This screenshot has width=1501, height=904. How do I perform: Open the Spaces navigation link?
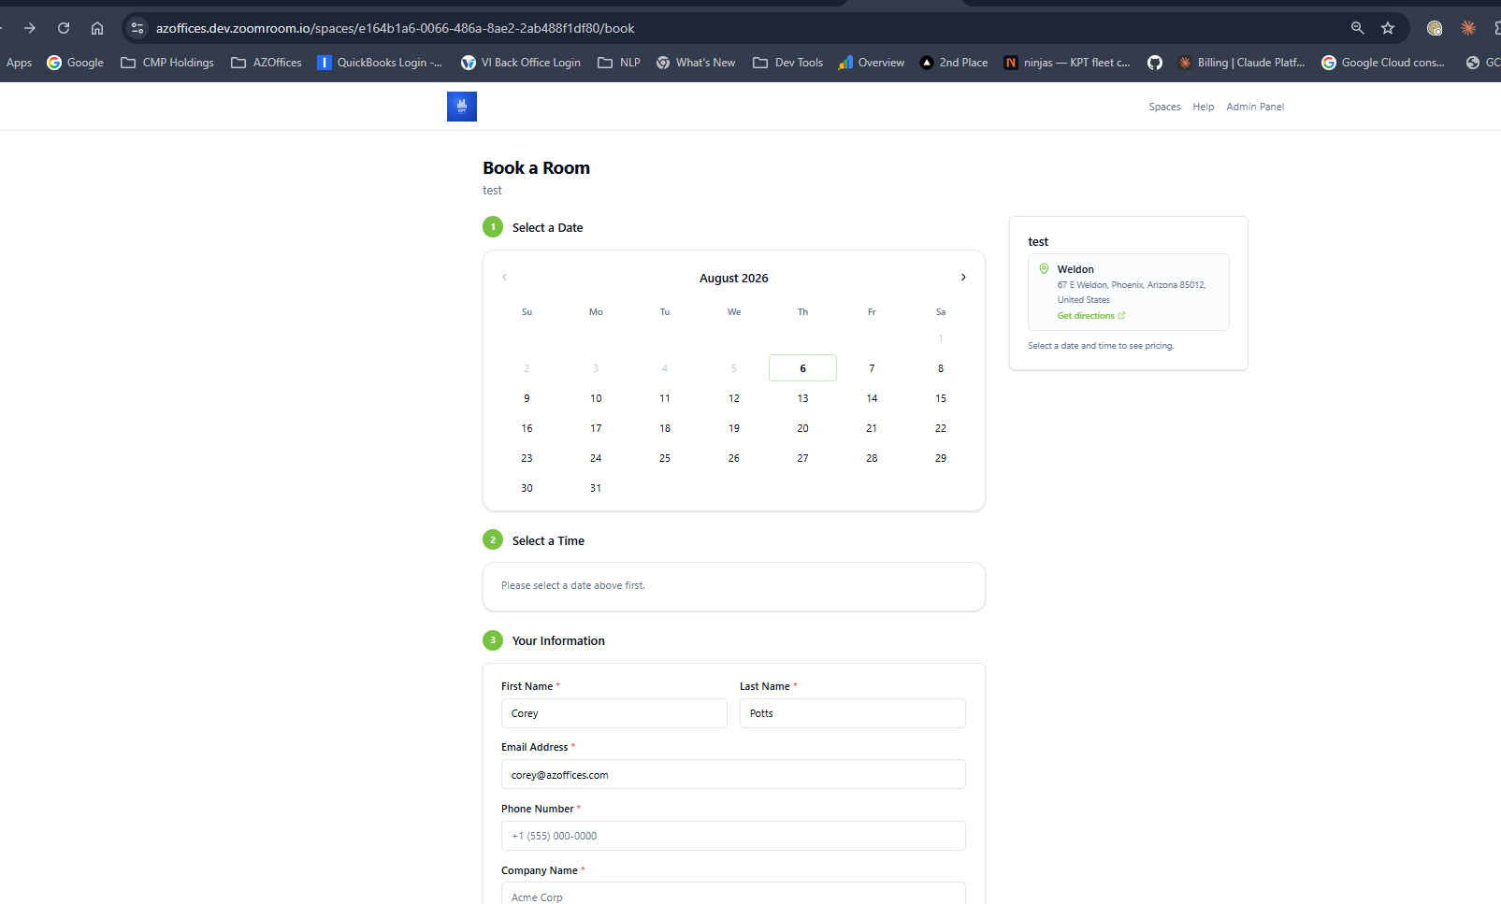pyautogui.click(x=1164, y=107)
